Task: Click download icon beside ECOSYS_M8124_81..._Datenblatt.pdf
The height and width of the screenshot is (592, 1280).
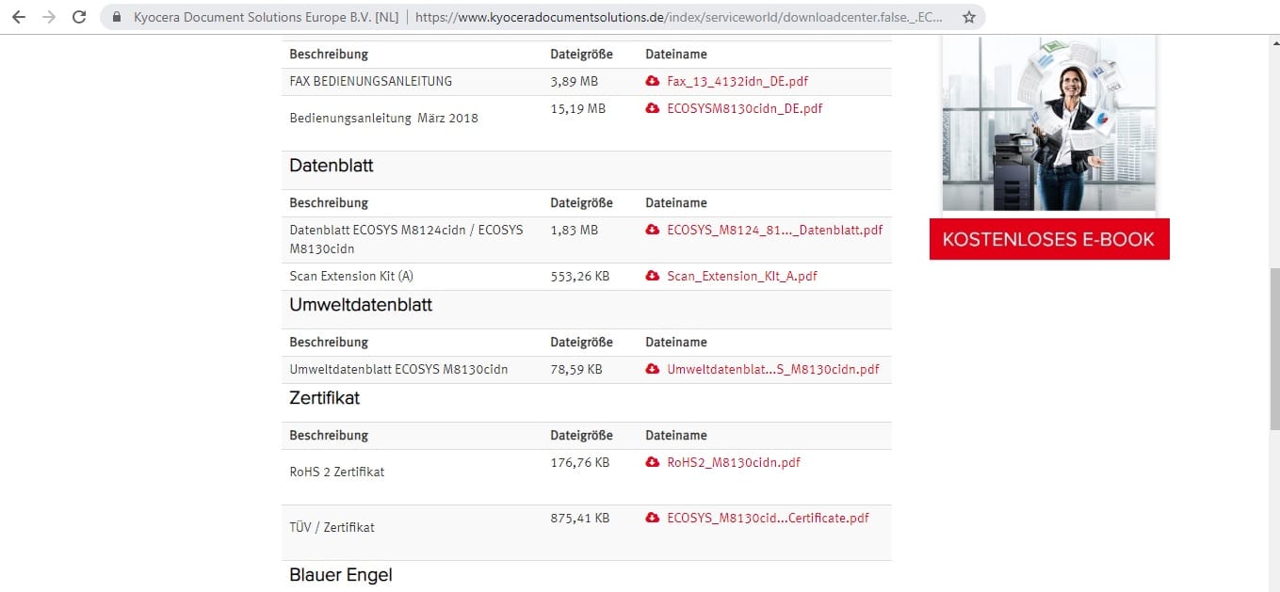Action: [652, 230]
